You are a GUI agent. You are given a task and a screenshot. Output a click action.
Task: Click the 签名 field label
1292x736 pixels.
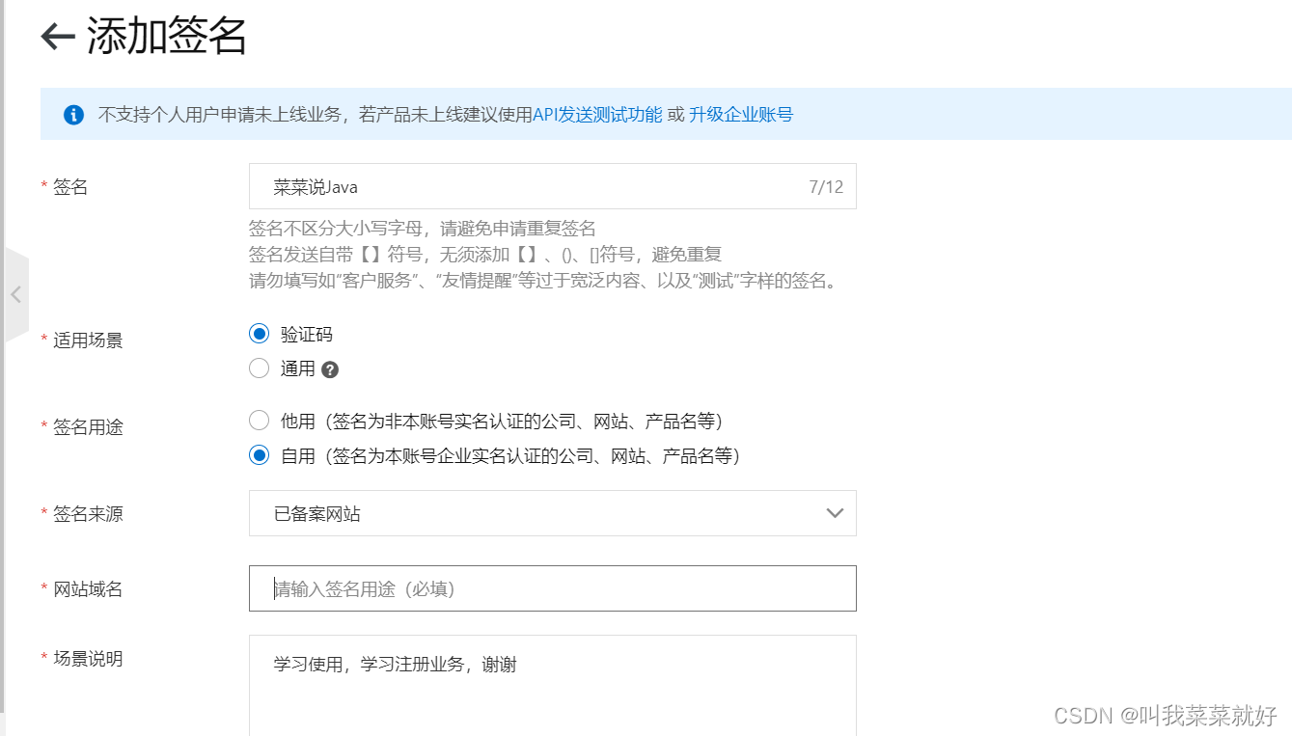(x=70, y=187)
